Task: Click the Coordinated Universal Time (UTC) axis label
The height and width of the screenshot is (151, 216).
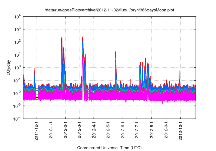Action: [x=109, y=148]
